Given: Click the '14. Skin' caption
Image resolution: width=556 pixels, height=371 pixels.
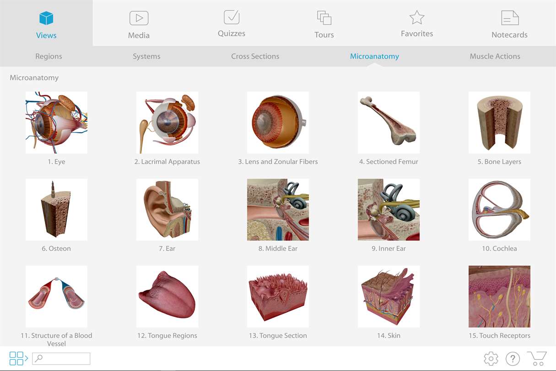Looking at the screenshot, I should click(389, 336).
